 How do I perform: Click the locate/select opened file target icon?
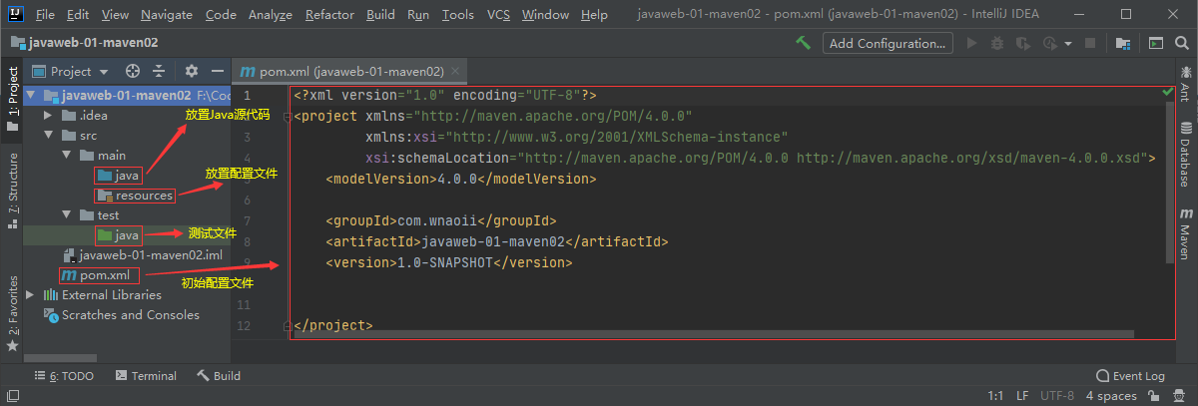click(133, 71)
